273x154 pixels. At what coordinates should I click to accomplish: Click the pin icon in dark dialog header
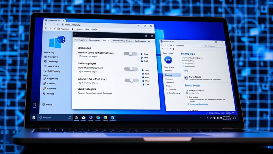click(x=146, y=35)
